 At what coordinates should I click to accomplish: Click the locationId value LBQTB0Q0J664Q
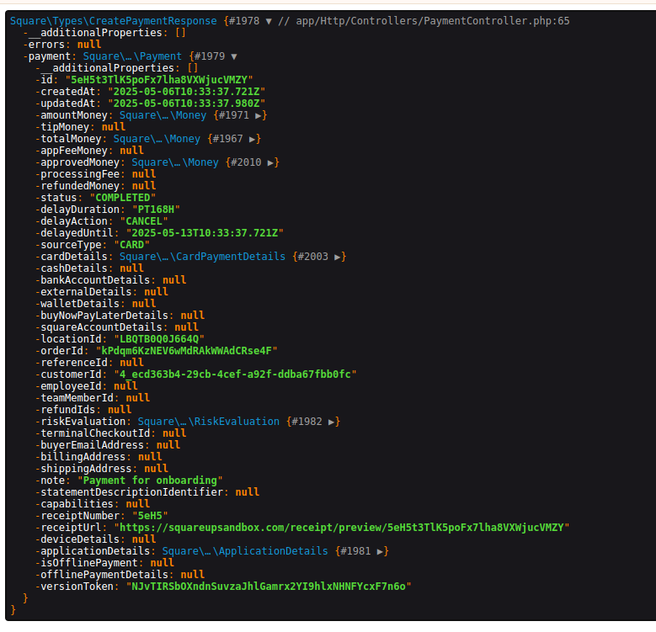tap(159, 339)
